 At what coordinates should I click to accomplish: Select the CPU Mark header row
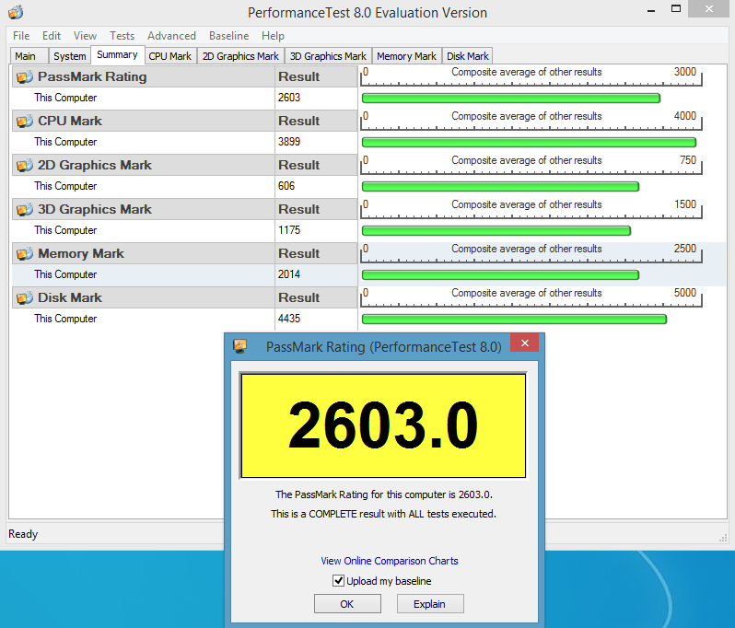pyautogui.click(x=185, y=121)
